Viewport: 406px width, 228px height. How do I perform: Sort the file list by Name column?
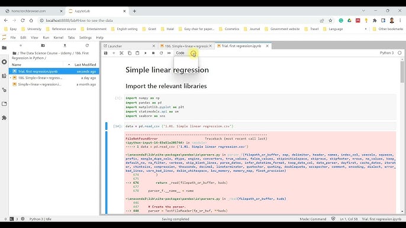pyautogui.click(x=17, y=64)
